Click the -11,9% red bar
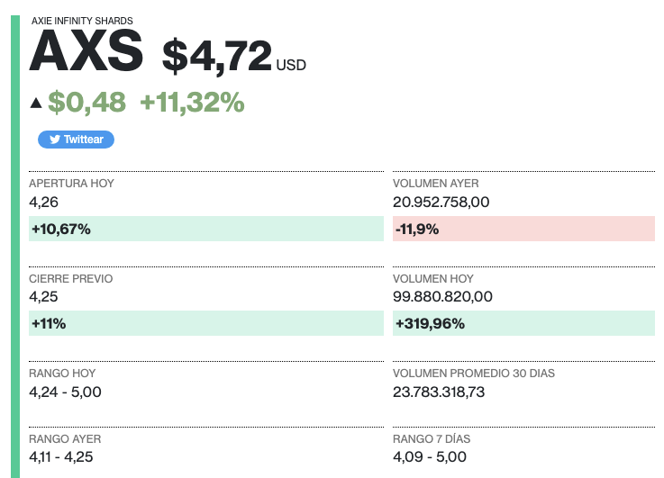Image resolution: width=664 pixels, height=478 pixels. [523, 229]
